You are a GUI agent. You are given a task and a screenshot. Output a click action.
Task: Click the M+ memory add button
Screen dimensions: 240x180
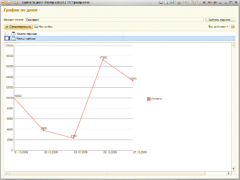pos(210,3)
